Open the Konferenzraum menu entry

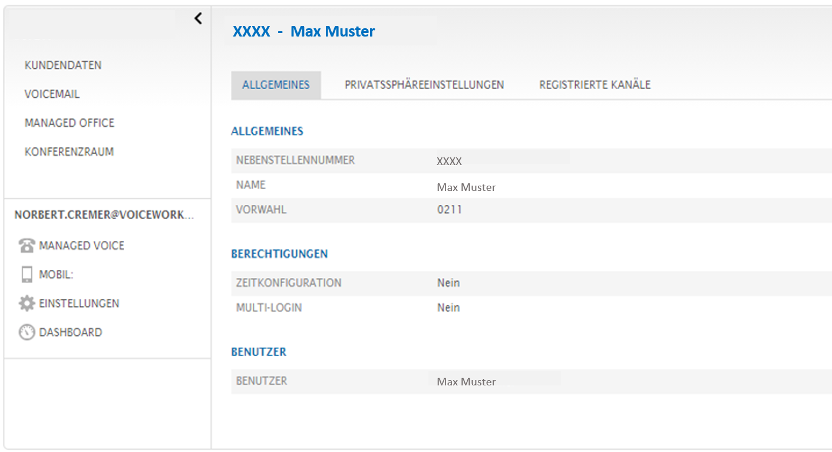69,152
